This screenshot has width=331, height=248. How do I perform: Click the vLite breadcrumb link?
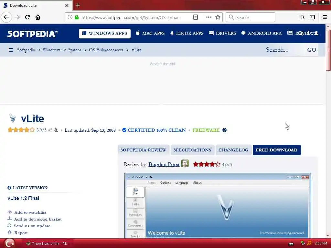[136, 50]
